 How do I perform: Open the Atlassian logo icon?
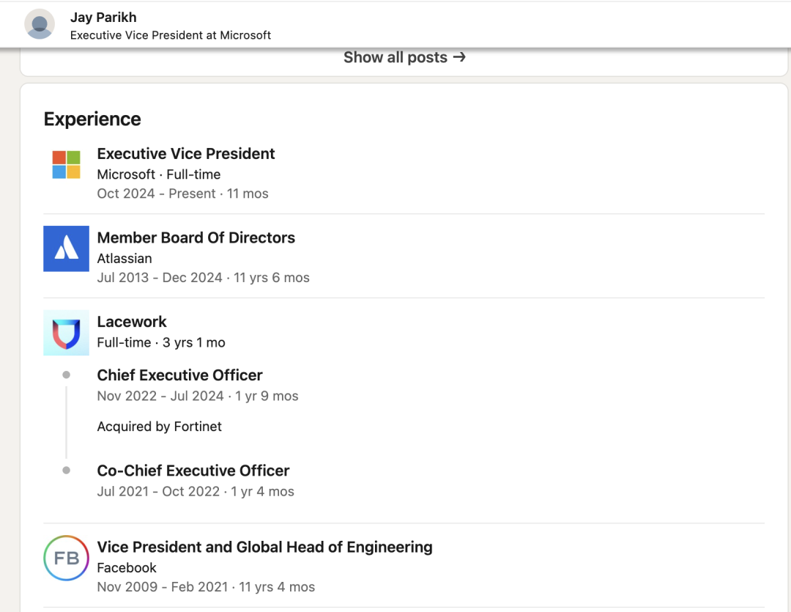(66, 248)
